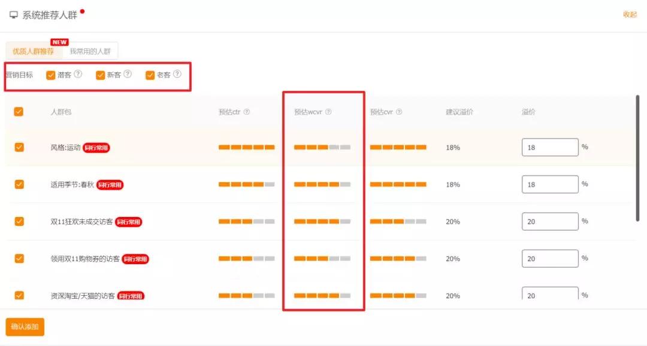The width and height of the screenshot is (647, 346).
Task: Edit premium field for 资深淘宝/天猫的访客 row
Action: pyautogui.click(x=550, y=294)
